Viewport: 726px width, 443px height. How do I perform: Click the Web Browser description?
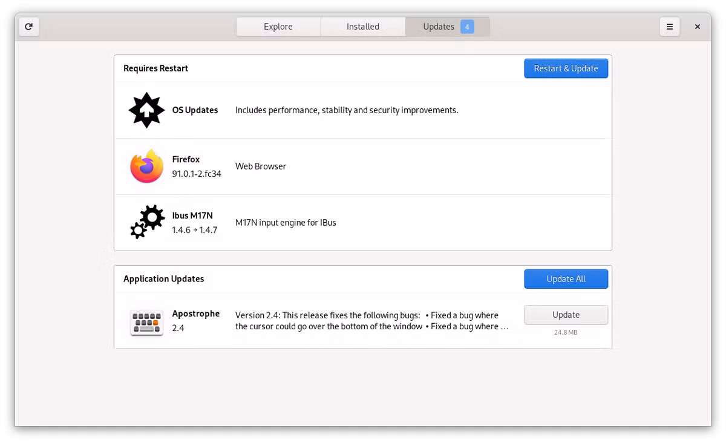click(261, 166)
